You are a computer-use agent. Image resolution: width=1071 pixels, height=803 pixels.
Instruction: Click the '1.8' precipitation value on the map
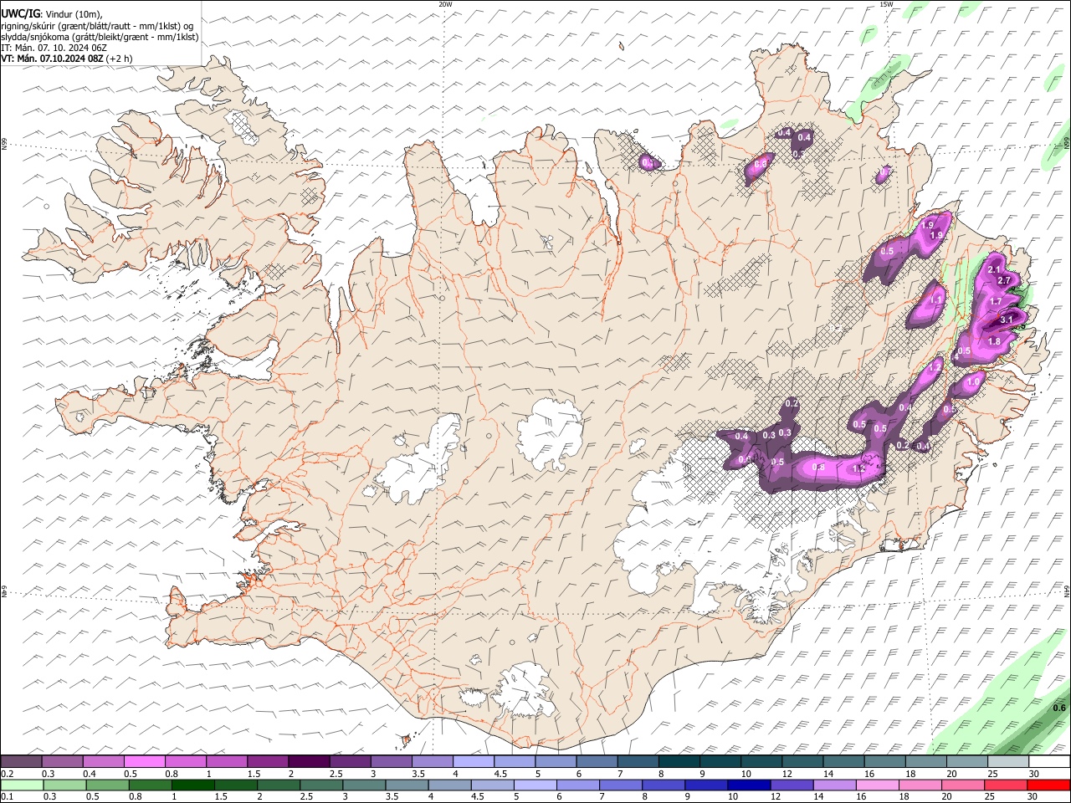pos(994,341)
